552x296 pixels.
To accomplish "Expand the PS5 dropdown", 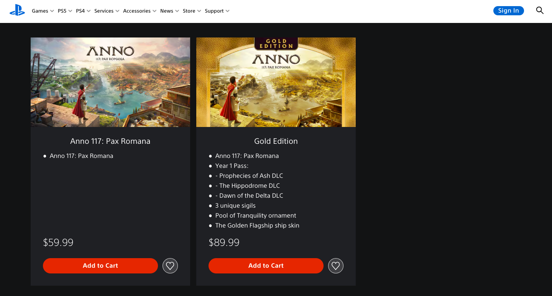I will tap(62, 11).
